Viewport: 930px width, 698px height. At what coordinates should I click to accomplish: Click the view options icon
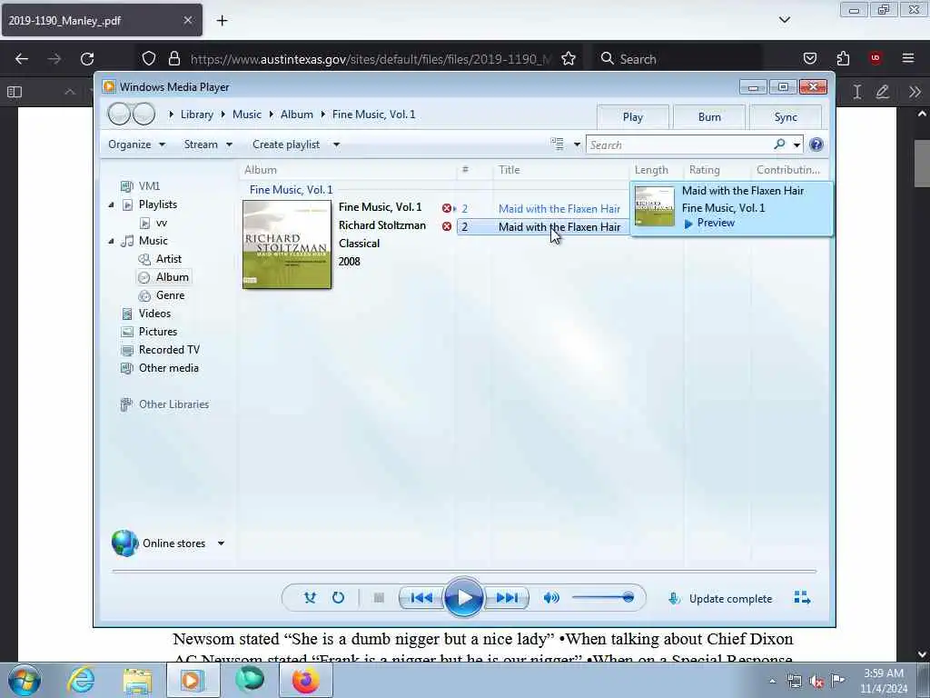pos(557,145)
